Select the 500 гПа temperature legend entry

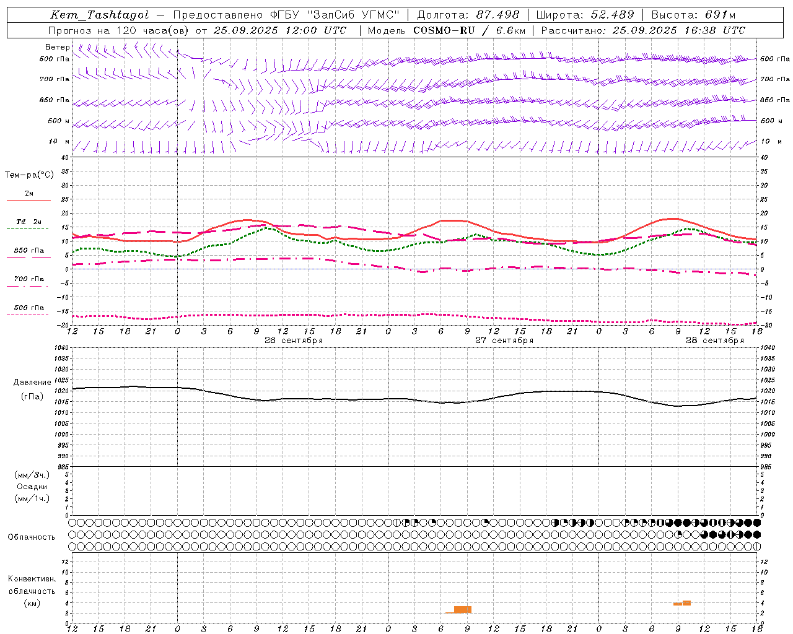click(x=29, y=308)
